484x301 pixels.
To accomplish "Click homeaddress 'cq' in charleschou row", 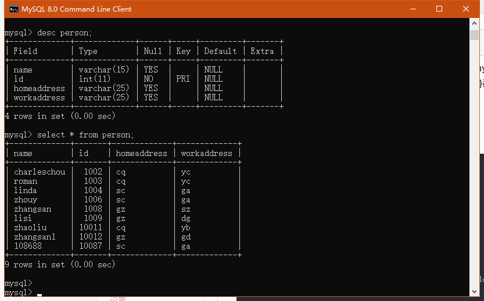I will coord(121,172).
